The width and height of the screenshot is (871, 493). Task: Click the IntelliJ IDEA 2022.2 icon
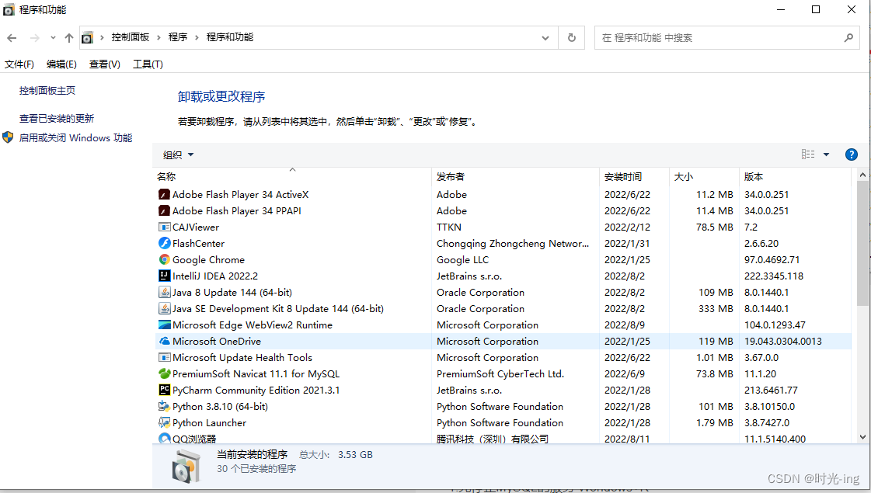165,276
